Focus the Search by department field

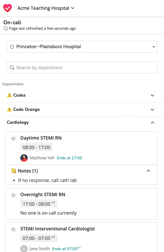click(x=82, y=67)
